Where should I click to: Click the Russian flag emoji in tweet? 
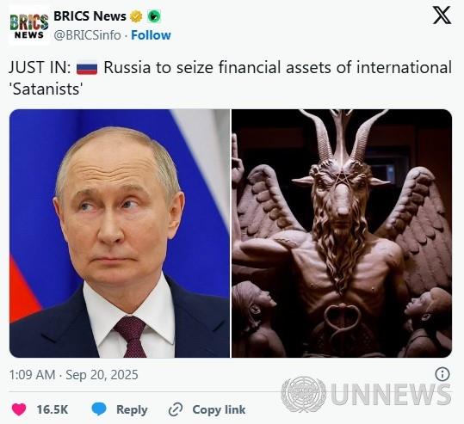87,68
